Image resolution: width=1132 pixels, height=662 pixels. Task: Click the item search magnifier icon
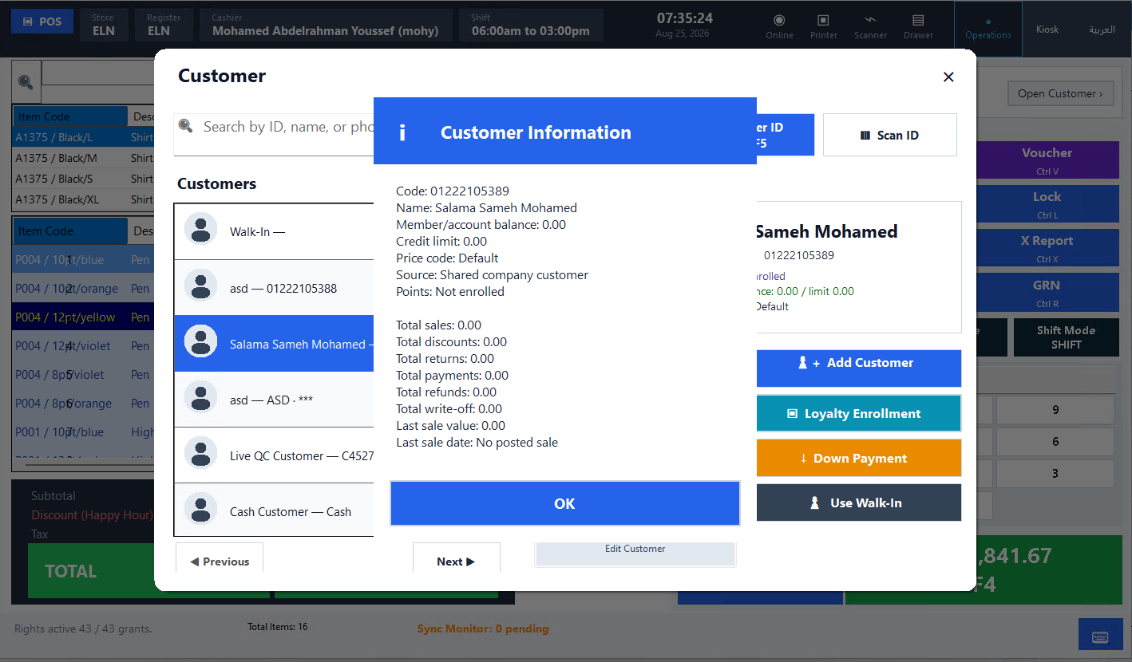[x=26, y=81]
